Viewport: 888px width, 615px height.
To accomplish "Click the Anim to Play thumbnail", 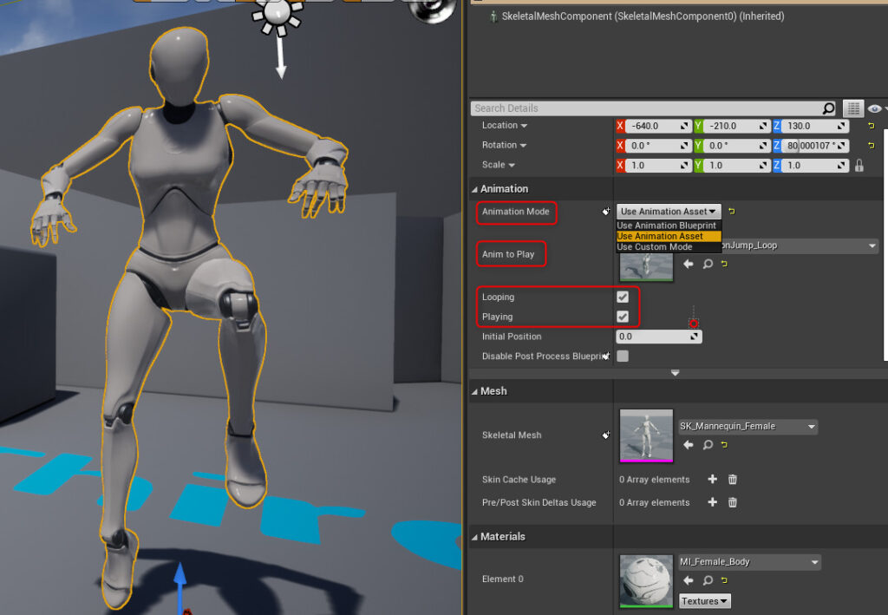I will (x=646, y=266).
